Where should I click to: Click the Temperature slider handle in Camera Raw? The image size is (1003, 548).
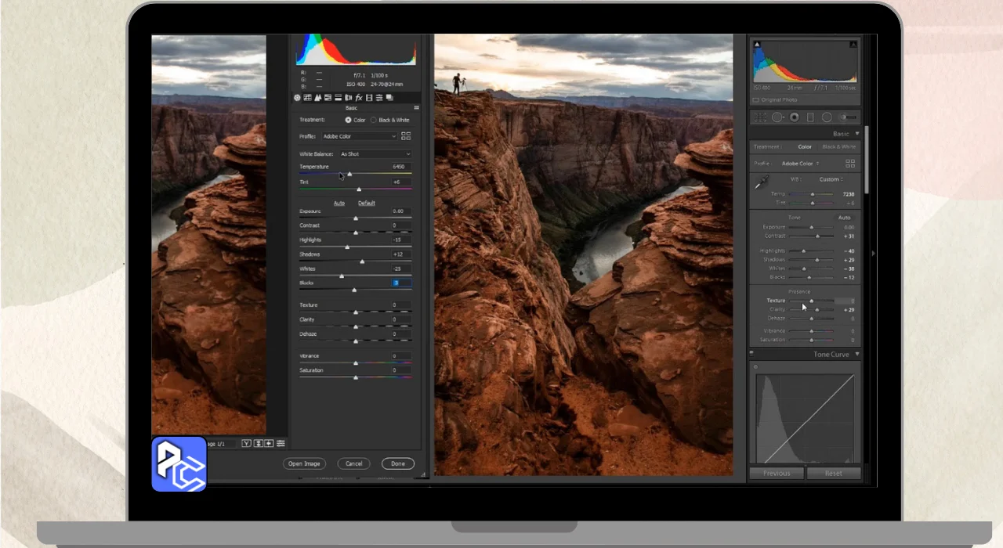(349, 174)
